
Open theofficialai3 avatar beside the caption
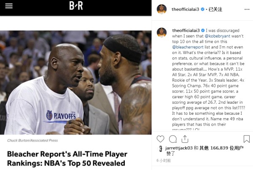[161, 32]
